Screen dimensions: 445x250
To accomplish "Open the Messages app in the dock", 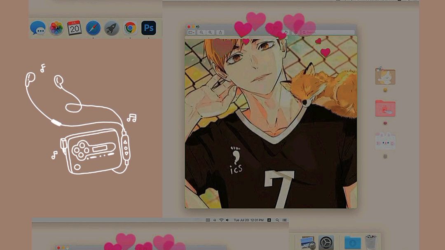I will (x=37, y=28).
